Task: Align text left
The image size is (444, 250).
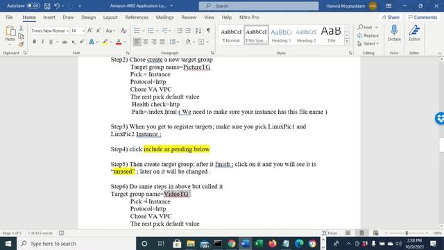Action: (x=137, y=42)
